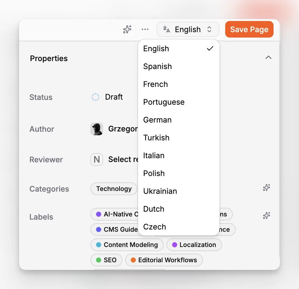Click the Author property label
This screenshot has height=289, width=299.
[x=42, y=129]
